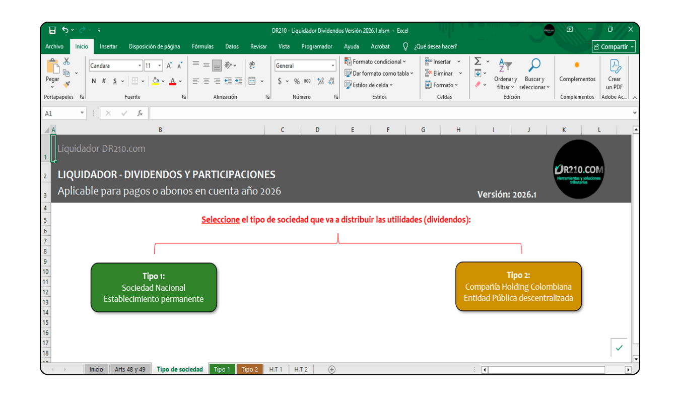Viewport: 680px width, 397px height.
Task: Toggle bold formatting (N)
Action: click(x=94, y=81)
